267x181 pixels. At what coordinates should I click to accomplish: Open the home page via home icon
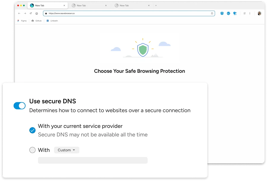coord(36,13)
